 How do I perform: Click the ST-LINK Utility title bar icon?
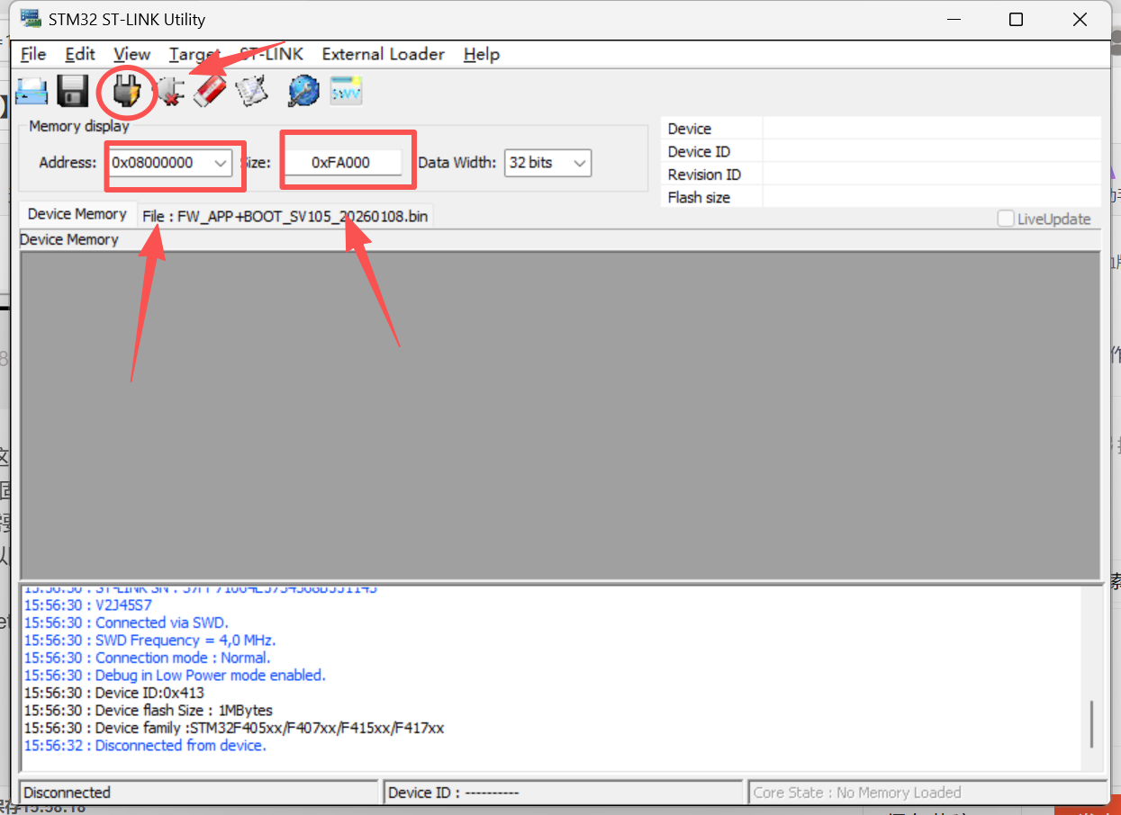coord(30,19)
